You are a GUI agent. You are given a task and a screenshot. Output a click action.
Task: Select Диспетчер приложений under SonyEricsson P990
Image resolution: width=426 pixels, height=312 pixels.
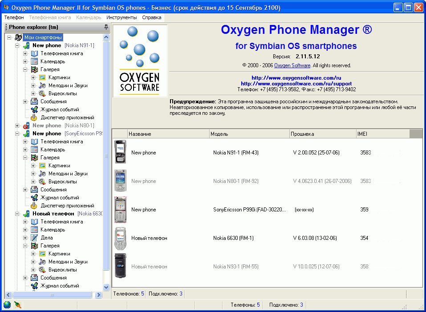(67, 206)
